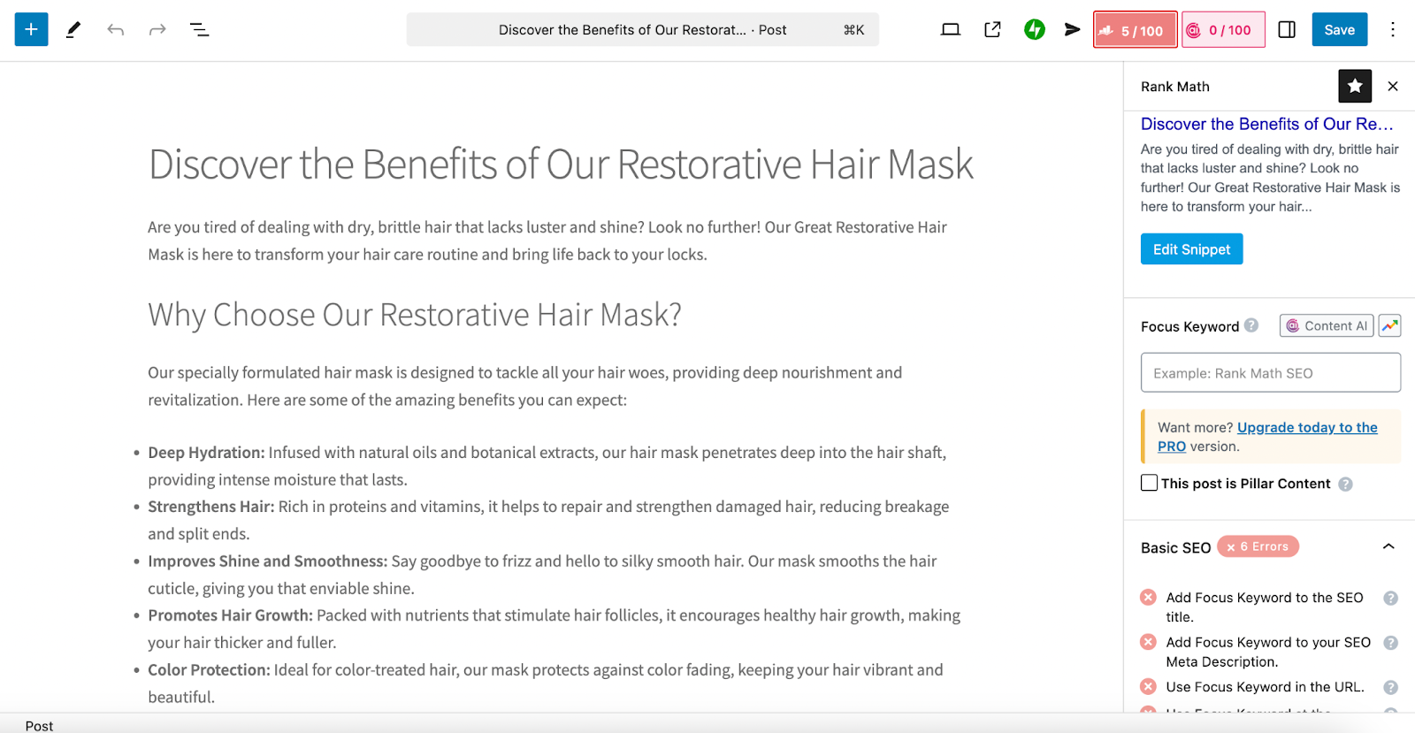This screenshot has height=733, width=1415.
Task: Open the device preview icon
Action: coord(951,29)
